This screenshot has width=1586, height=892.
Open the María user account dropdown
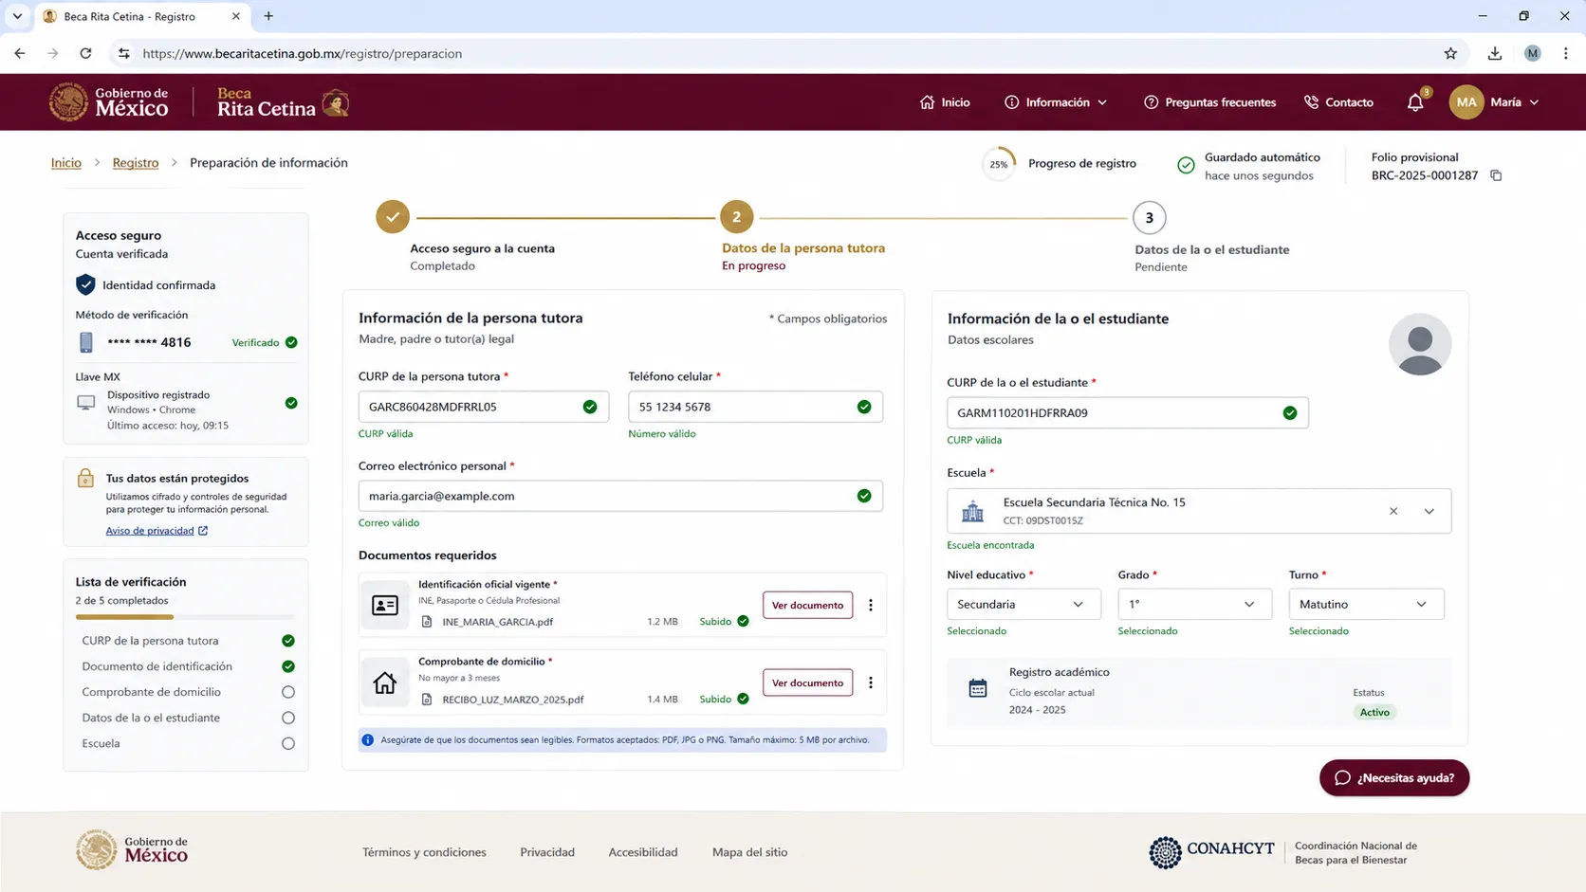pyautogui.click(x=1494, y=102)
